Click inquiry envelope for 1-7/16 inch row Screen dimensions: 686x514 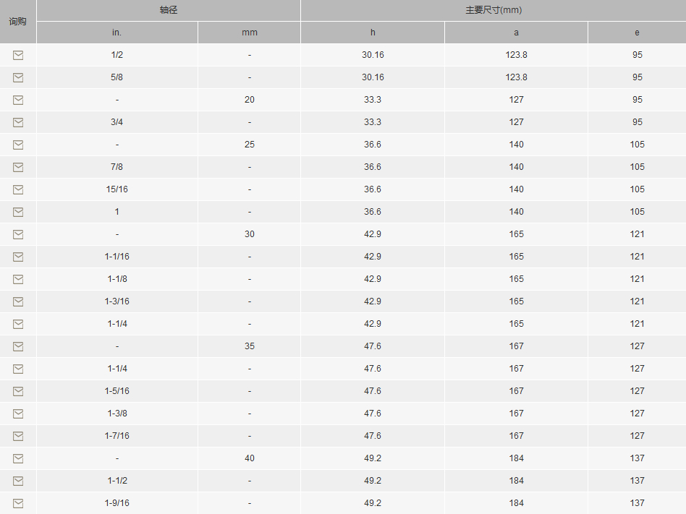pyautogui.click(x=18, y=436)
